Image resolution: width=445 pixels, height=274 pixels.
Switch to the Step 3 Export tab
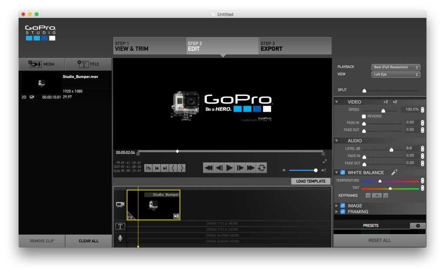click(x=296, y=46)
